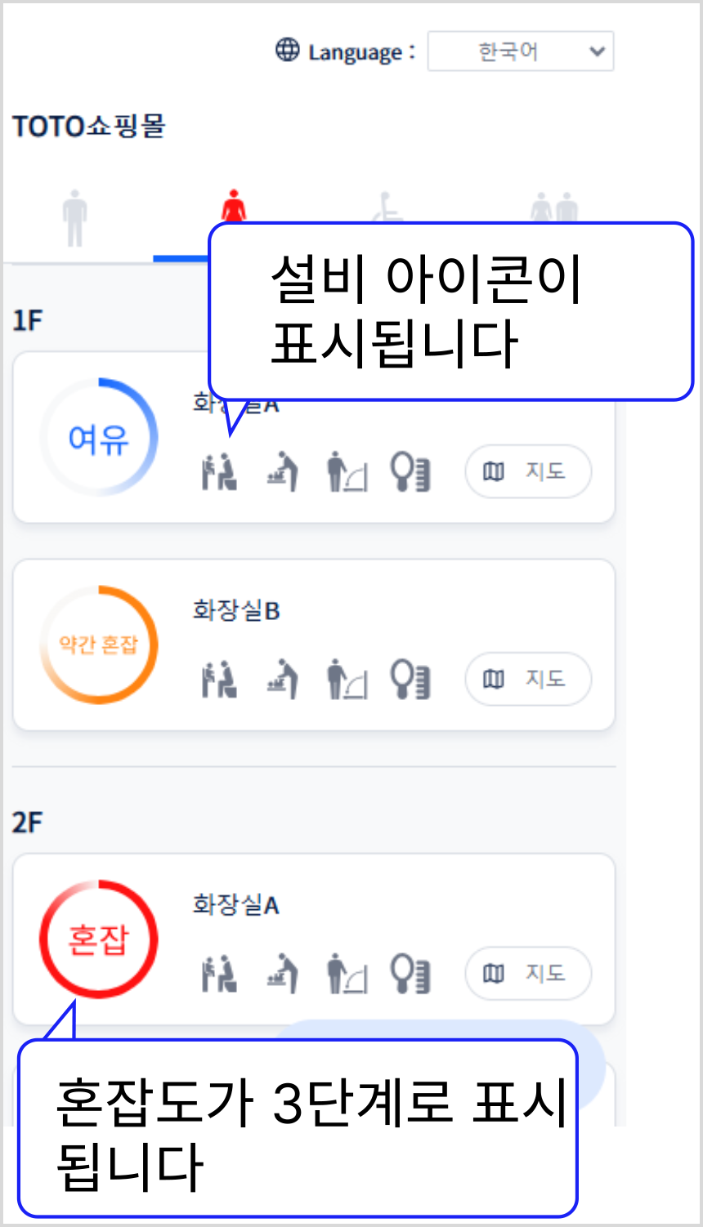Click the powder mirror icon for 1F 화장실A
The width and height of the screenshot is (703, 1227).
pyautogui.click(x=410, y=472)
